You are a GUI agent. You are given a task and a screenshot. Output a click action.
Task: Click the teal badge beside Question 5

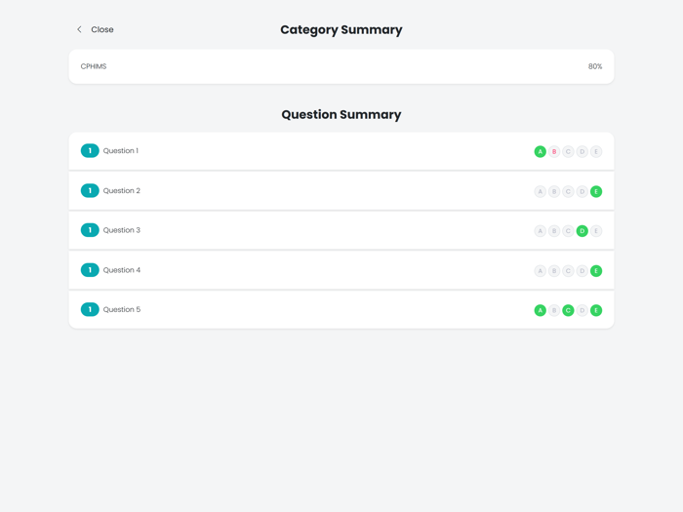90,309
